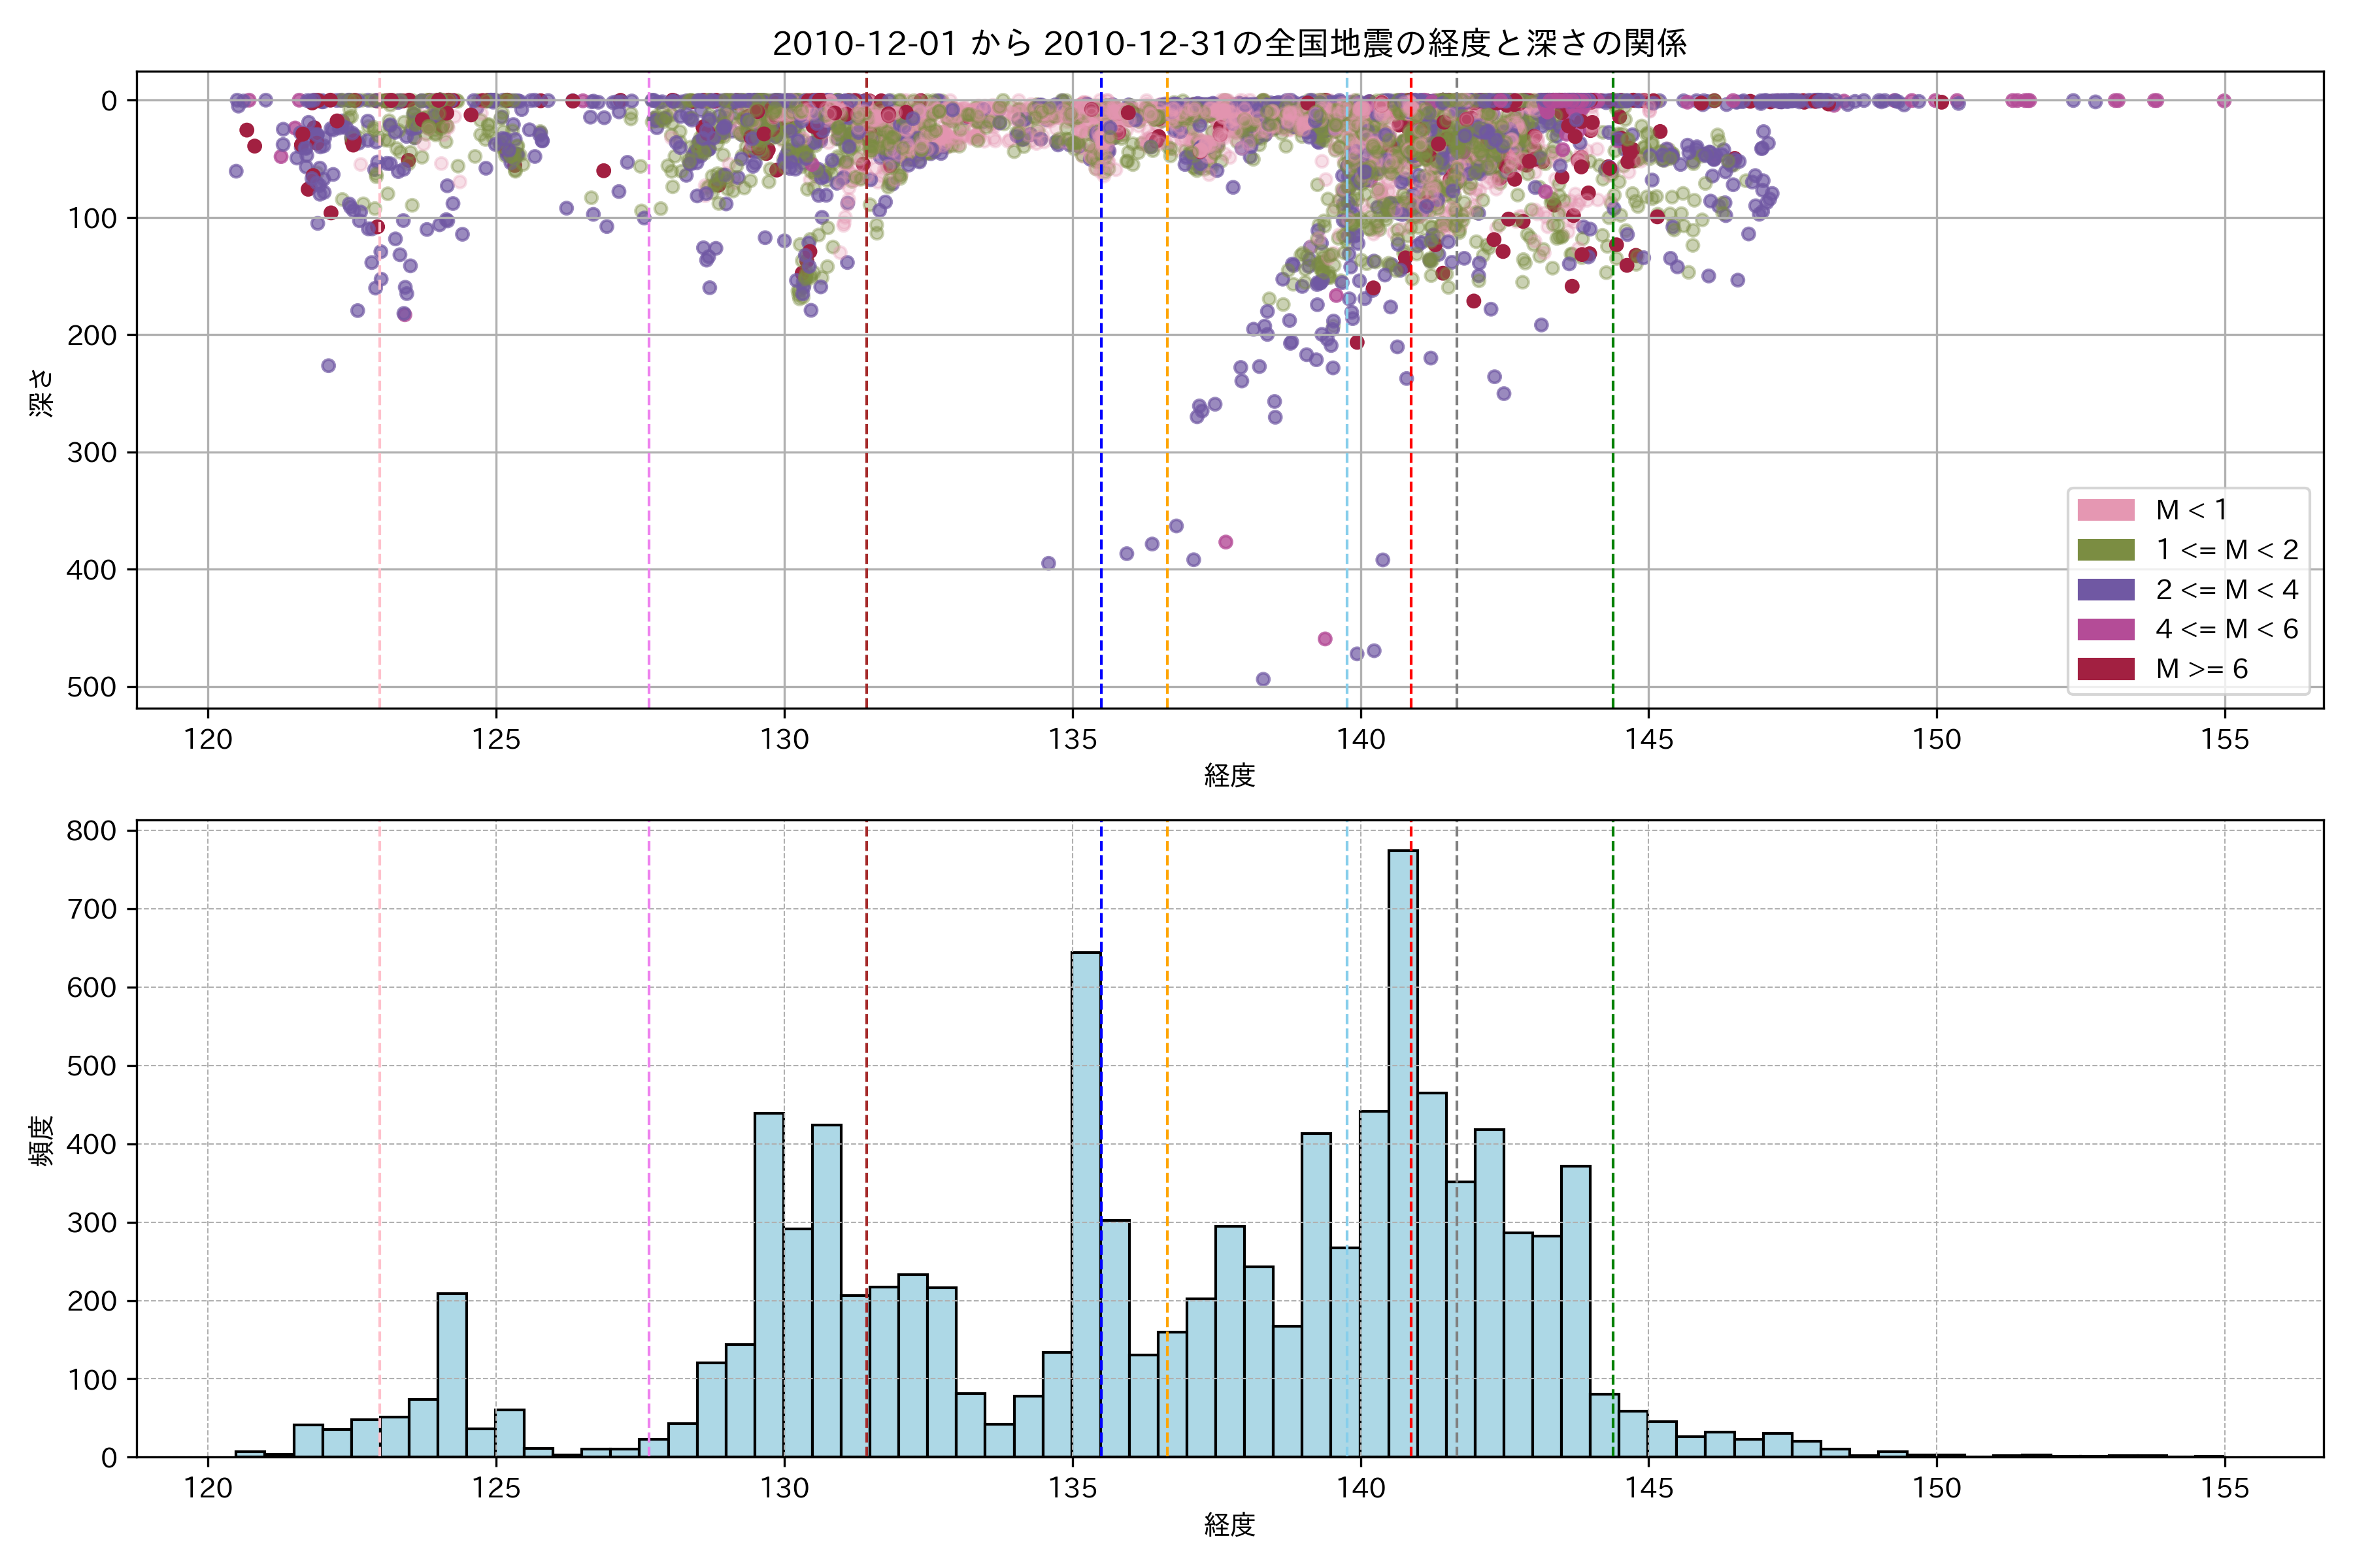
Task: Click the crimson M >= 6 legend swatch
Action: pyautogui.click(x=2105, y=669)
